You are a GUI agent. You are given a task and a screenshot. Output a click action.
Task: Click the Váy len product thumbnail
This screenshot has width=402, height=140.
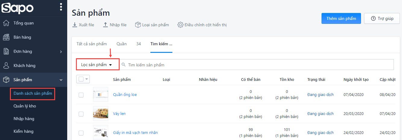pyautogui.click(x=101, y=114)
